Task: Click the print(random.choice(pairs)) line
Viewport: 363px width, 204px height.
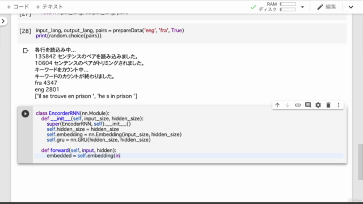Action: coord(69,36)
